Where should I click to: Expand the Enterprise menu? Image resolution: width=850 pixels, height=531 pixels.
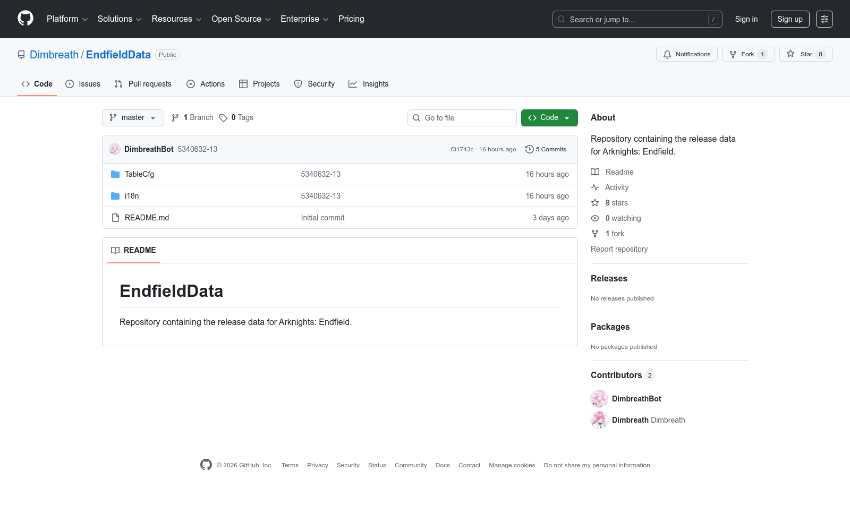click(x=305, y=19)
